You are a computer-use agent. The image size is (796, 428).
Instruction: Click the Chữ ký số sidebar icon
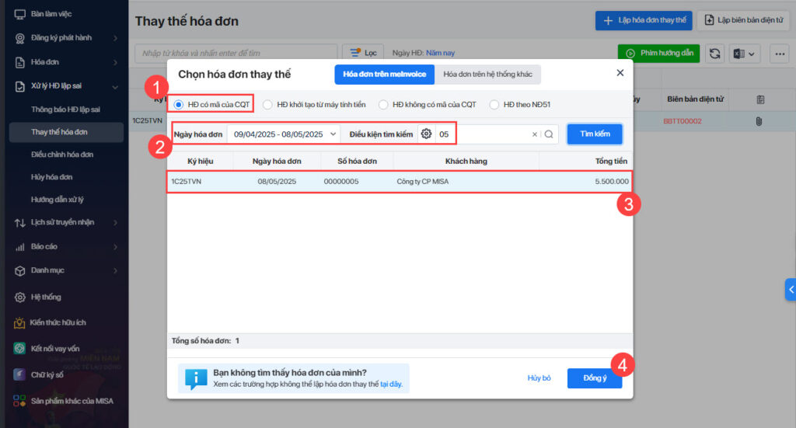click(x=20, y=374)
